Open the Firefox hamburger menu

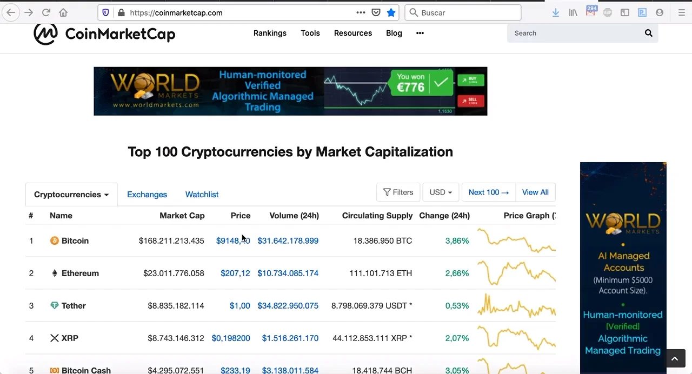(681, 12)
